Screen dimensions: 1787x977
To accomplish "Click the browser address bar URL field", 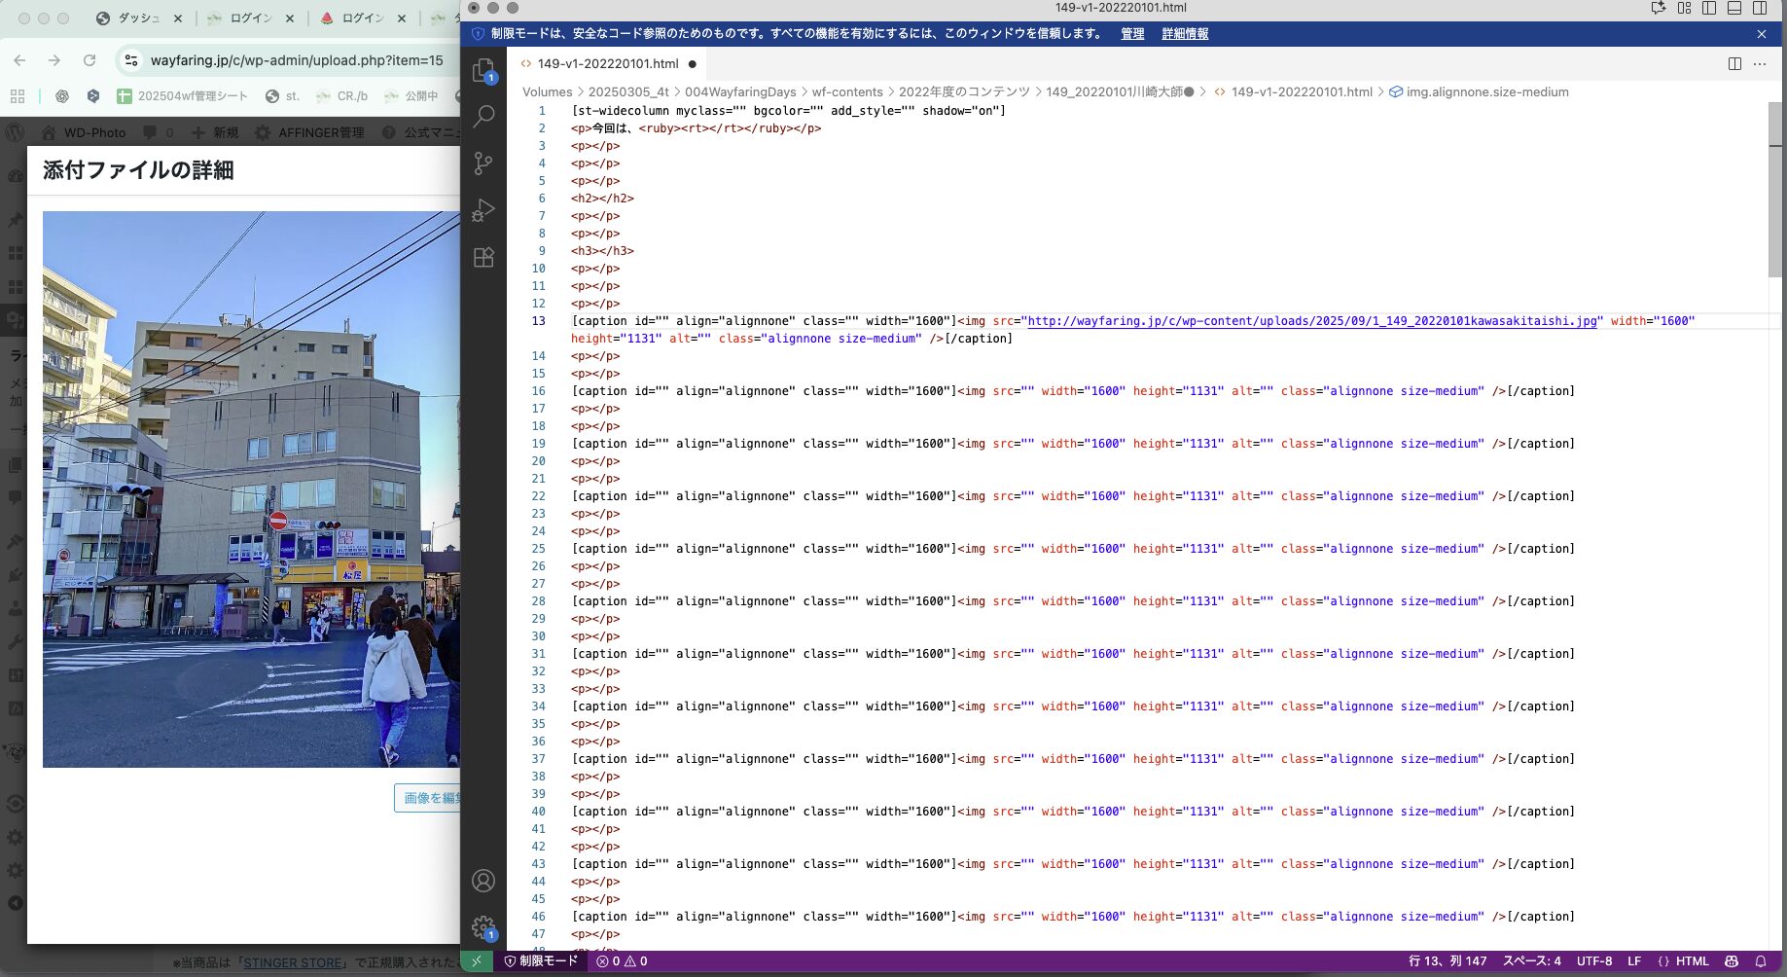I will pos(297,60).
